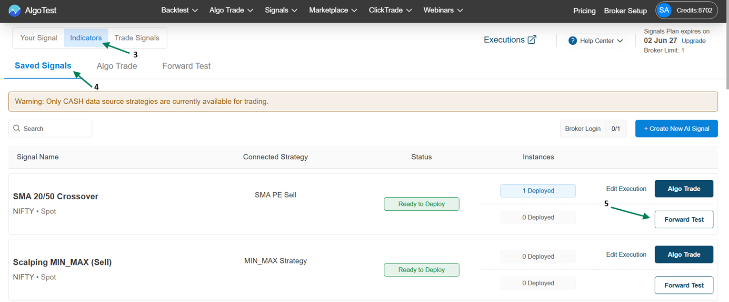Screen dimensions: 729x302
Task: Select the Your Signal toggle option
Action: tap(39, 38)
